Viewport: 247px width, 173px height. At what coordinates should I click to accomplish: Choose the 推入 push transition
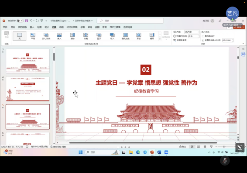point(59,36)
